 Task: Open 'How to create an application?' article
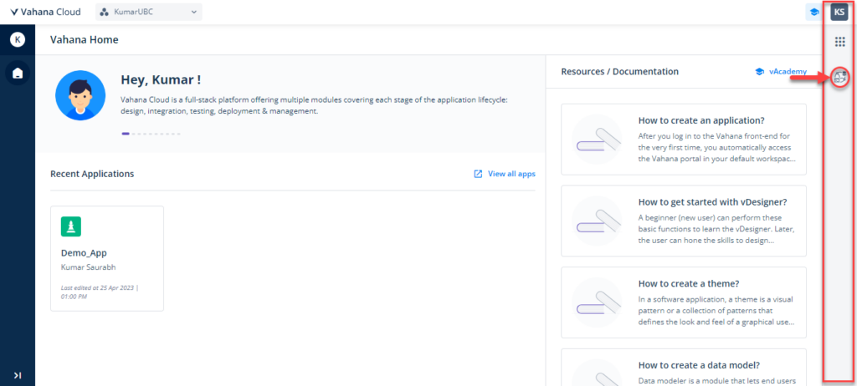tap(684, 140)
